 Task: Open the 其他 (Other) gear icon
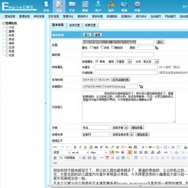137,6
